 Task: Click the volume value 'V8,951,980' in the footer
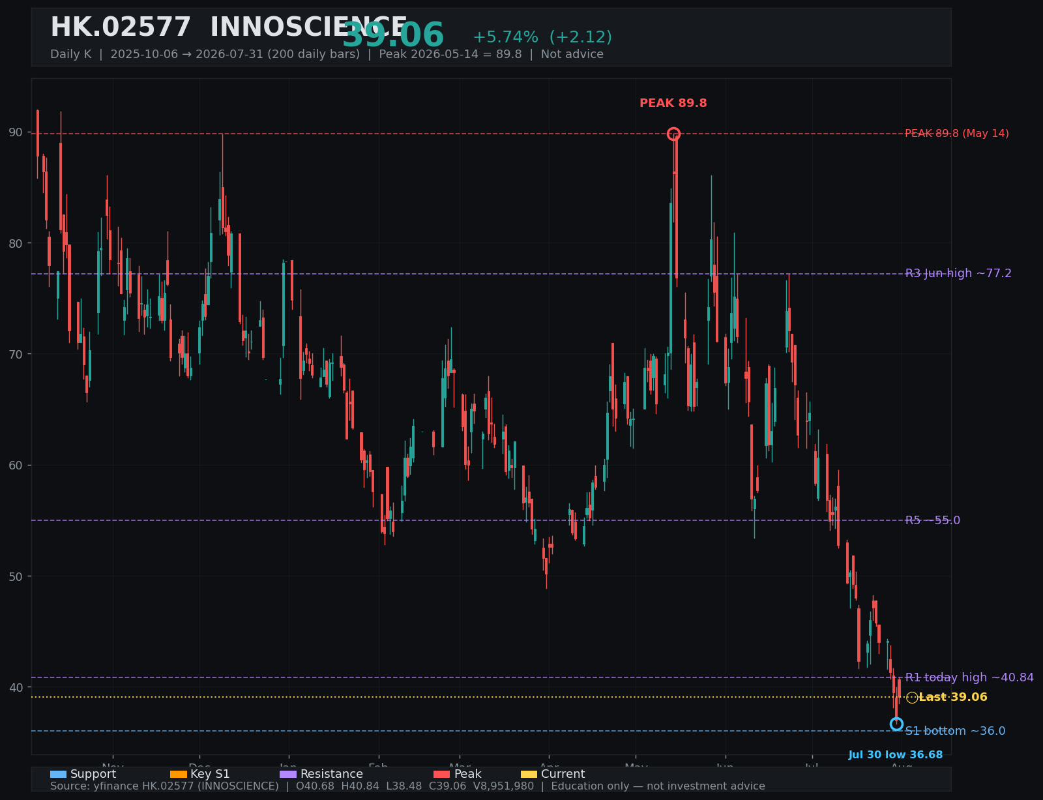[504, 786]
